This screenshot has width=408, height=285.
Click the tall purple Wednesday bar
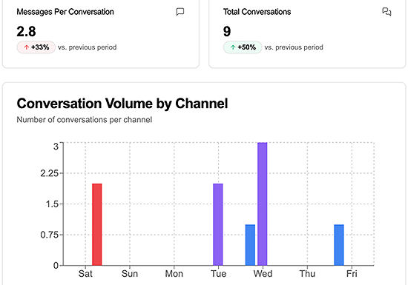click(x=263, y=204)
